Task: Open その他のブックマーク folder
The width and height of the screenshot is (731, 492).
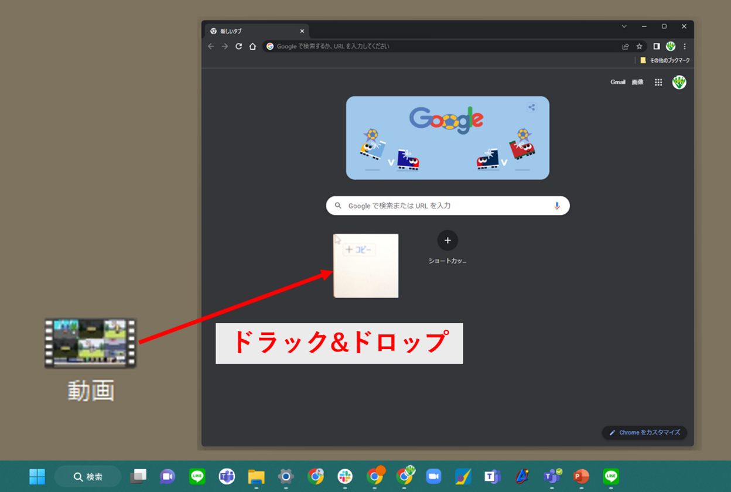Action: pyautogui.click(x=665, y=60)
